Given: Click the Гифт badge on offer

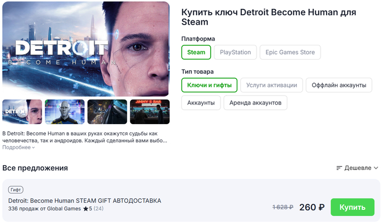Looking at the screenshot, I should (16, 190).
